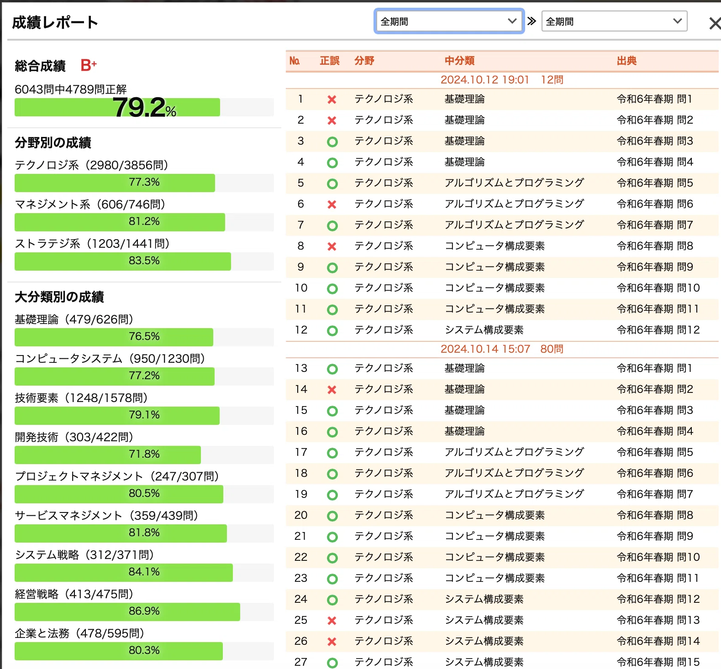Click the 2024.10.14 15:07 80問 session header
Viewport: 721px width, 669px height.
[x=502, y=349]
